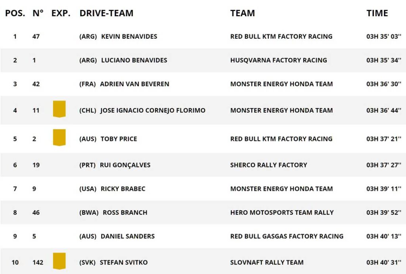Open Luciano Benavides rider entry
The width and height of the screenshot is (406, 274).
134,60
